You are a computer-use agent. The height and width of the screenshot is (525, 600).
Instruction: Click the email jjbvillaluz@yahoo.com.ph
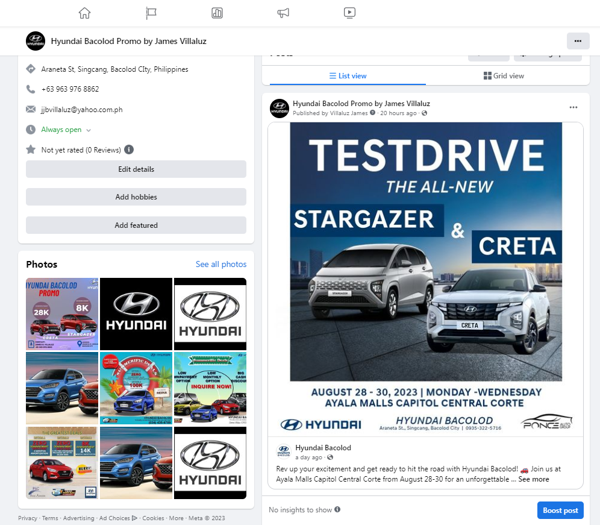click(x=82, y=110)
